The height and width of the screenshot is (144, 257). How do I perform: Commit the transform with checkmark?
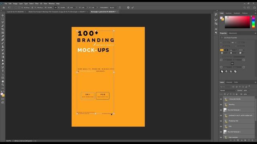click(133, 8)
